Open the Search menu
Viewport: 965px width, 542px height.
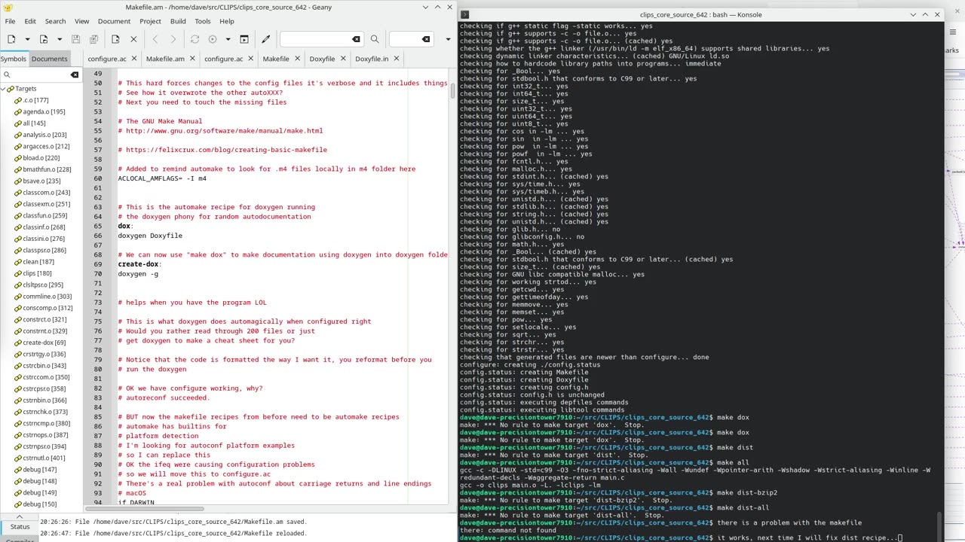(55, 21)
